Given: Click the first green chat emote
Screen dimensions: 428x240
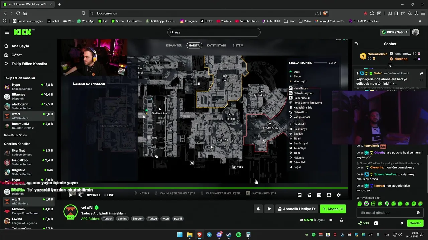Looking at the screenshot, I should click(x=360, y=203).
